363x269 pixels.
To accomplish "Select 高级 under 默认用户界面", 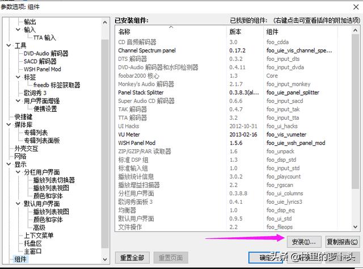I will [39, 228].
